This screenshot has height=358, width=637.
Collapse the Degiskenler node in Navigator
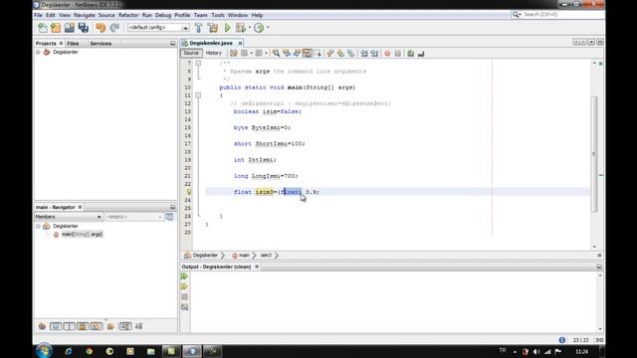click(38, 226)
